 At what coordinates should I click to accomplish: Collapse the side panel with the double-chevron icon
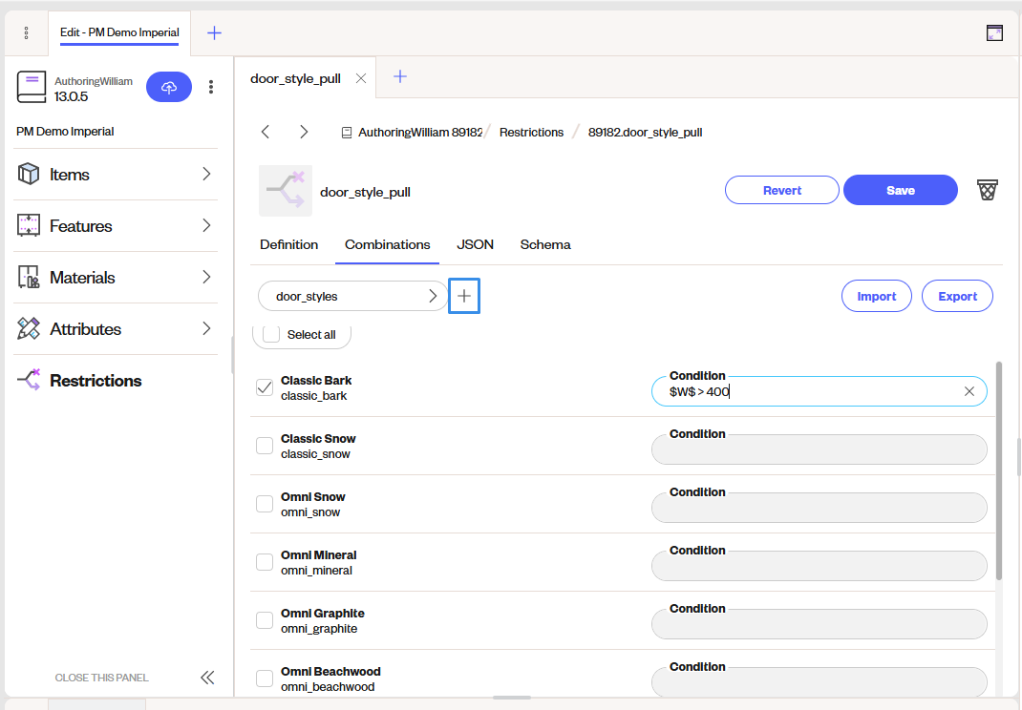pyautogui.click(x=207, y=678)
